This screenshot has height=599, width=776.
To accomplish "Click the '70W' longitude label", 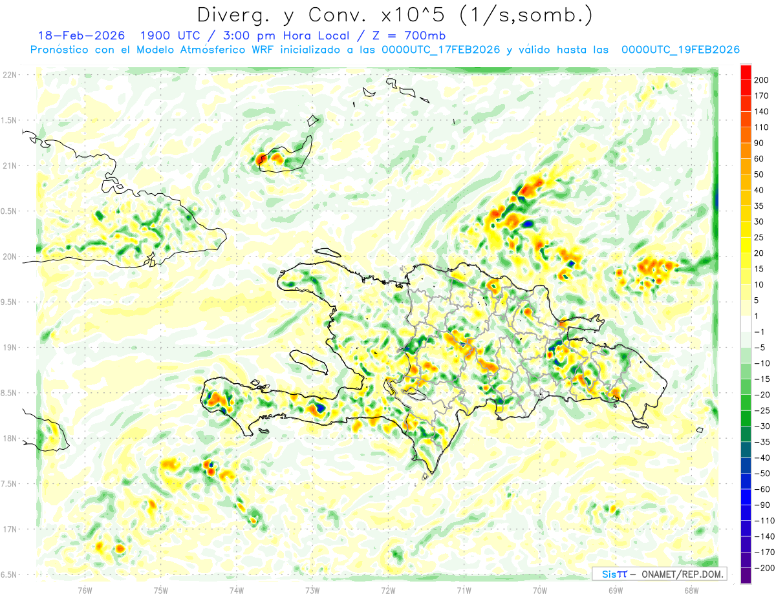I will click(x=540, y=591).
